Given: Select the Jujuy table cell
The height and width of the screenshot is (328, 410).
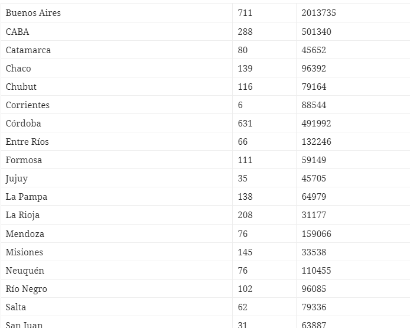Looking at the screenshot, I should [17, 178].
